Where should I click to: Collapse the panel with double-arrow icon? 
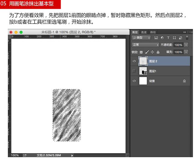185,32
